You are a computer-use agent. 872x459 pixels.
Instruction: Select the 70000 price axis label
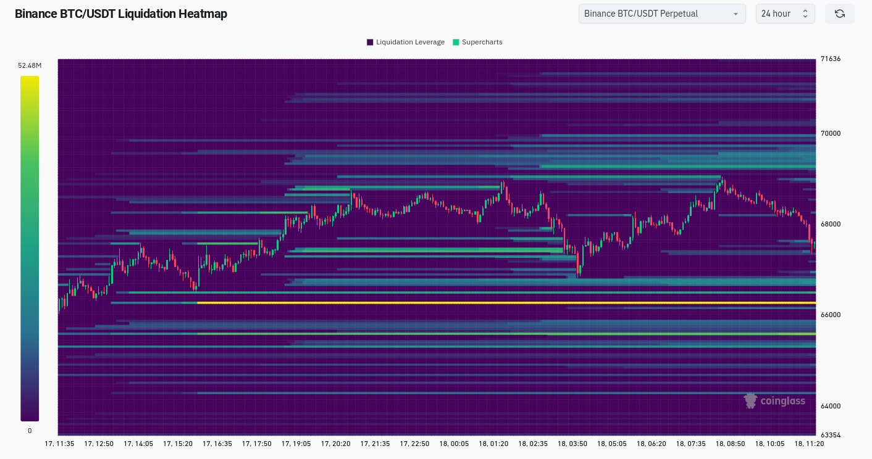click(830, 133)
